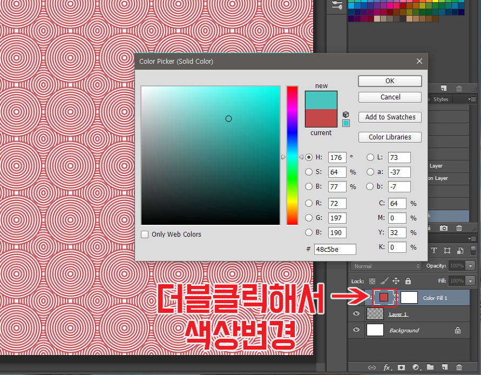481x375 pixels.
Task: Open Color Libraries
Action: 390,137
